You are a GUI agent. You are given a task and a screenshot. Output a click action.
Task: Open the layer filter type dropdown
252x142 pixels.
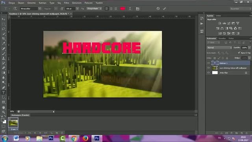(213, 43)
